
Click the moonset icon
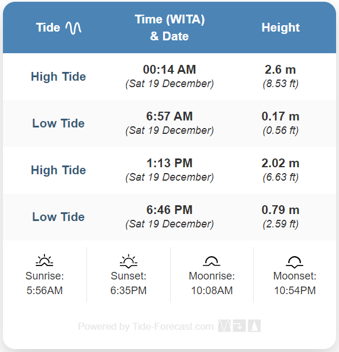(295, 262)
